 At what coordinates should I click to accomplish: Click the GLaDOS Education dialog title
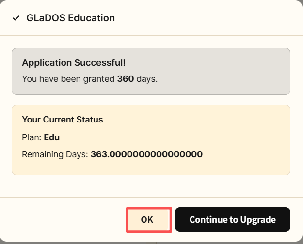click(x=70, y=18)
